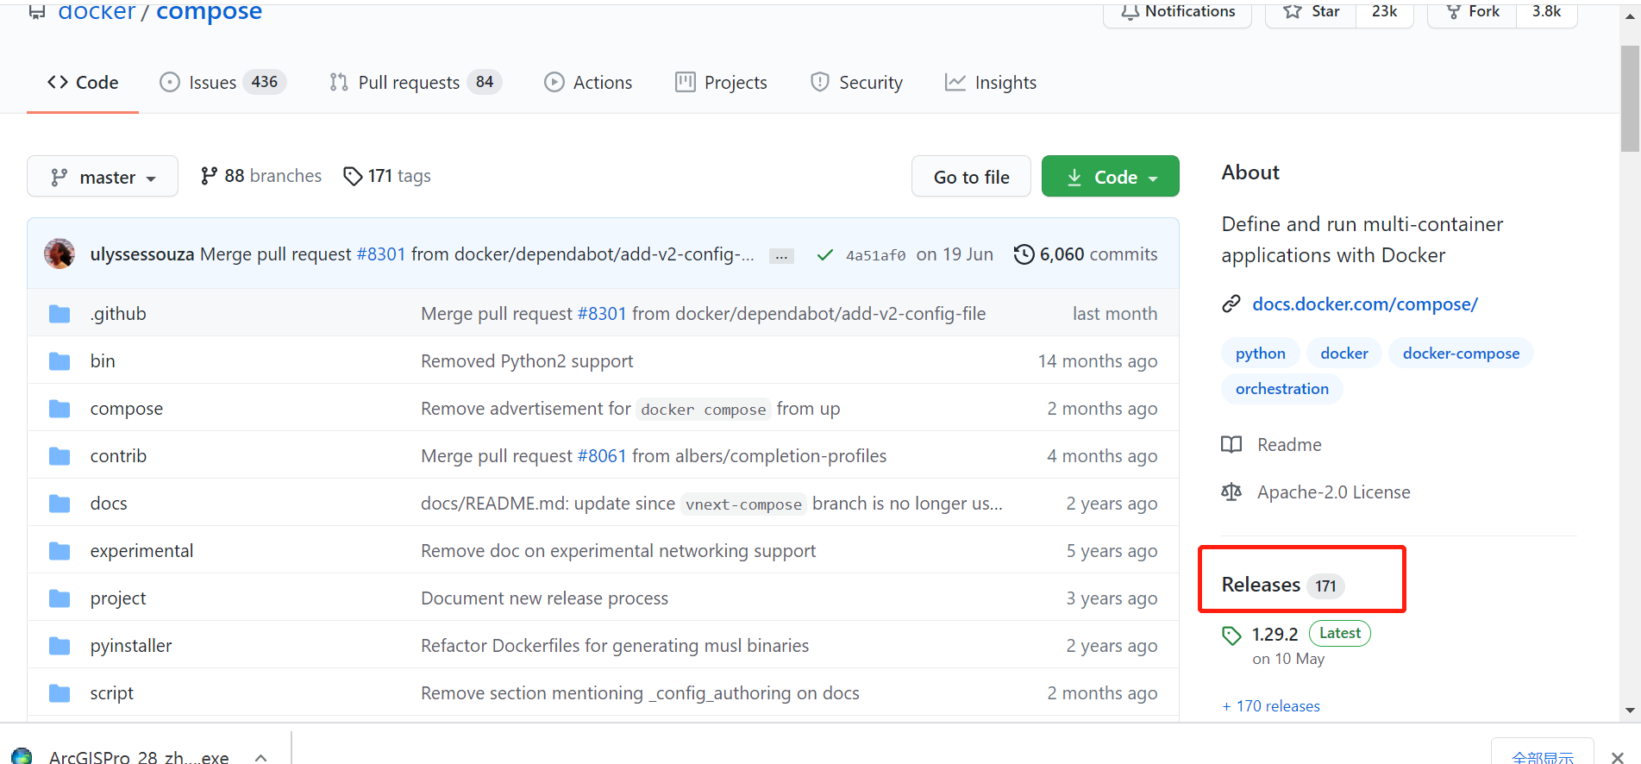Open commit hash 4a51af0

(x=875, y=255)
